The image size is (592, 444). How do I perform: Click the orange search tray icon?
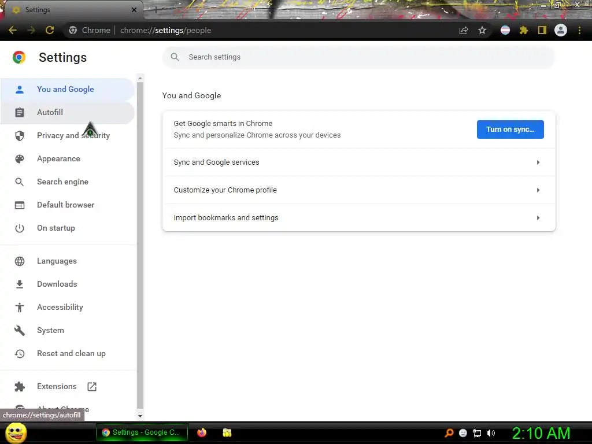tap(449, 433)
